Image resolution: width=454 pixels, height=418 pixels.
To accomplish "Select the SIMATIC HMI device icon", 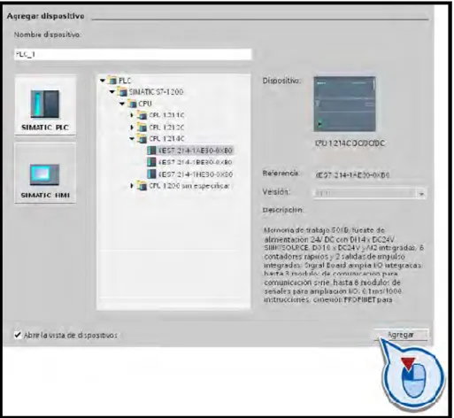I will pyautogui.click(x=45, y=174).
